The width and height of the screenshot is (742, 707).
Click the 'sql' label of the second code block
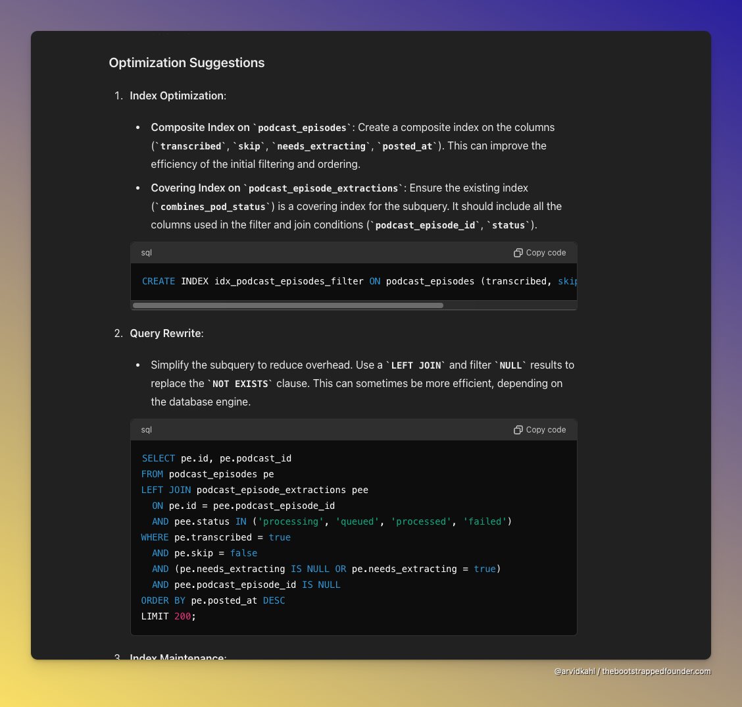tap(146, 430)
